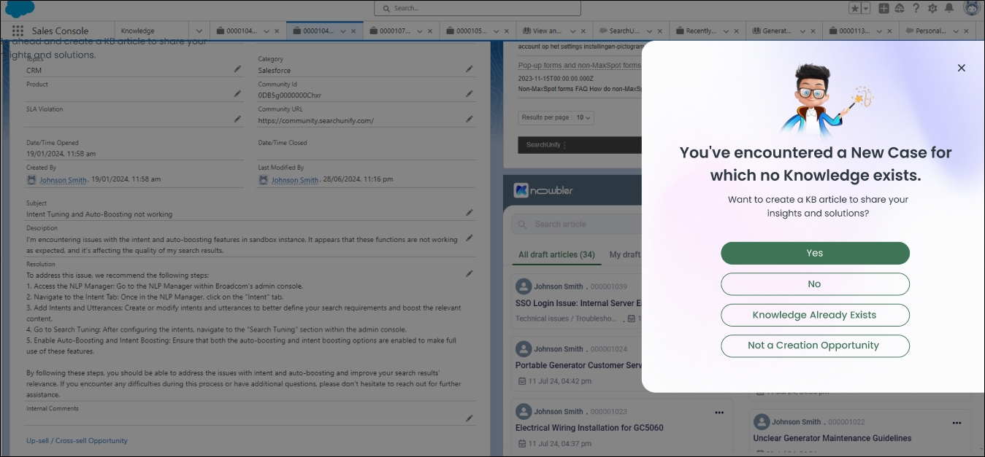The height and width of the screenshot is (457, 985).
Task: Select Knowledge Already Exists
Action: [x=815, y=315]
